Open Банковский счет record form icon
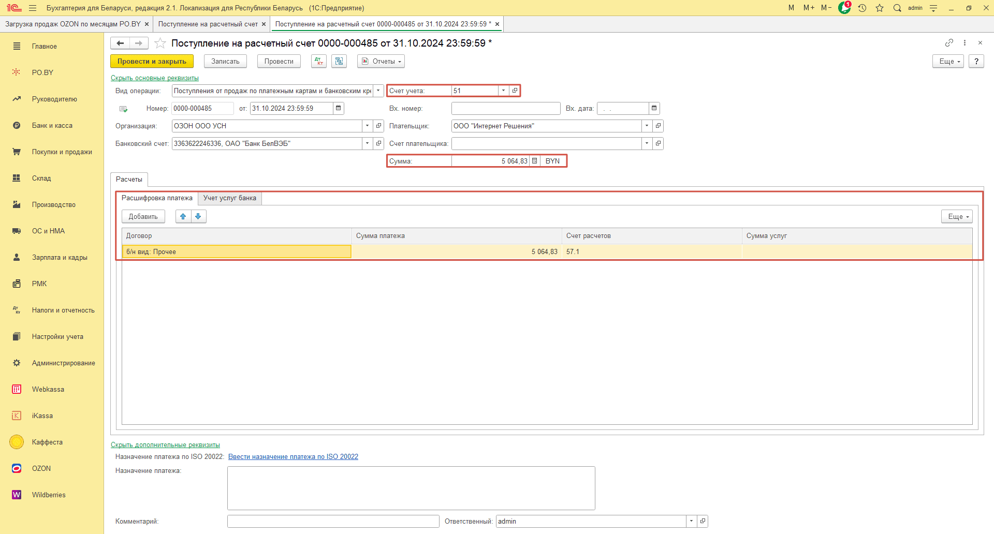 pyautogui.click(x=378, y=143)
